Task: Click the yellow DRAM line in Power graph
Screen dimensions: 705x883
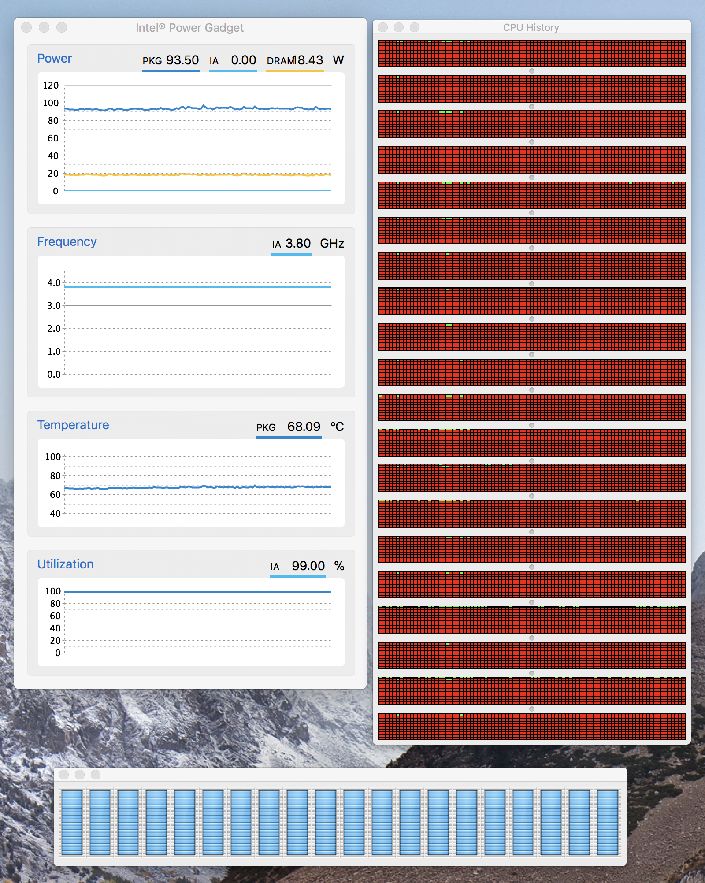Action: coord(197,174)
